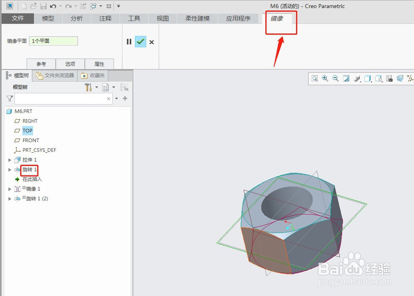Click the Redo arrow icon
The image size is (414, 296).
click(x=68, y=6)
